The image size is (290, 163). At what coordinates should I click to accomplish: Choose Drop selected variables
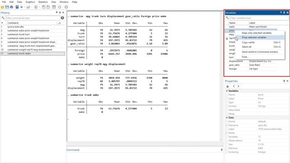click(260, 37)
